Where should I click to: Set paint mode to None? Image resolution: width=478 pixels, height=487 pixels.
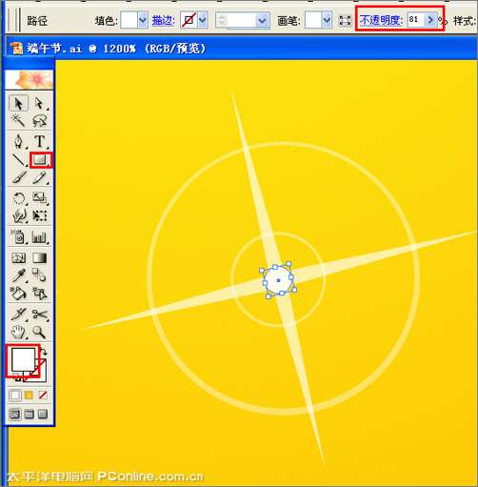[43, 396]
